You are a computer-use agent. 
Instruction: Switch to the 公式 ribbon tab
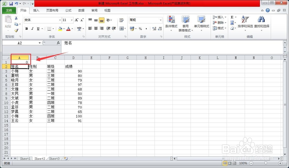(x=68, y=10)
